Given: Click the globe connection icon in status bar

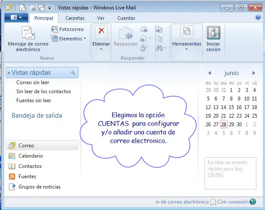Looking at the screenshot, I should point(253,201).
